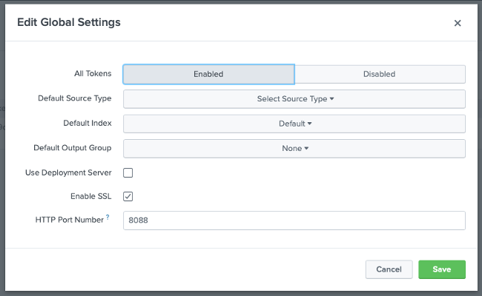
Task: Set All Tokens to Enabled
Action: (208, 74)
